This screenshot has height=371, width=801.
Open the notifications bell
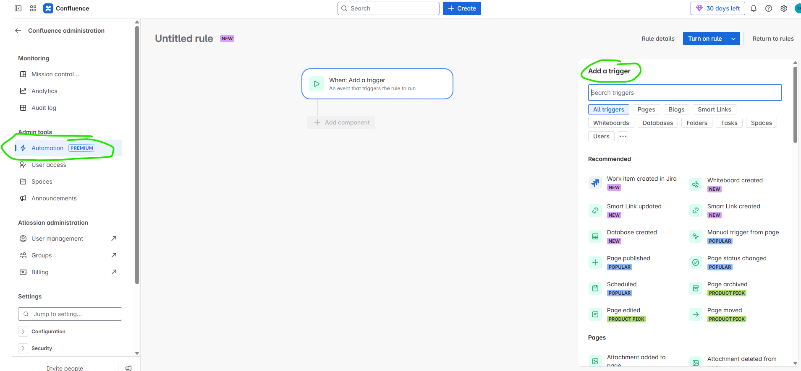pos(754,8)
